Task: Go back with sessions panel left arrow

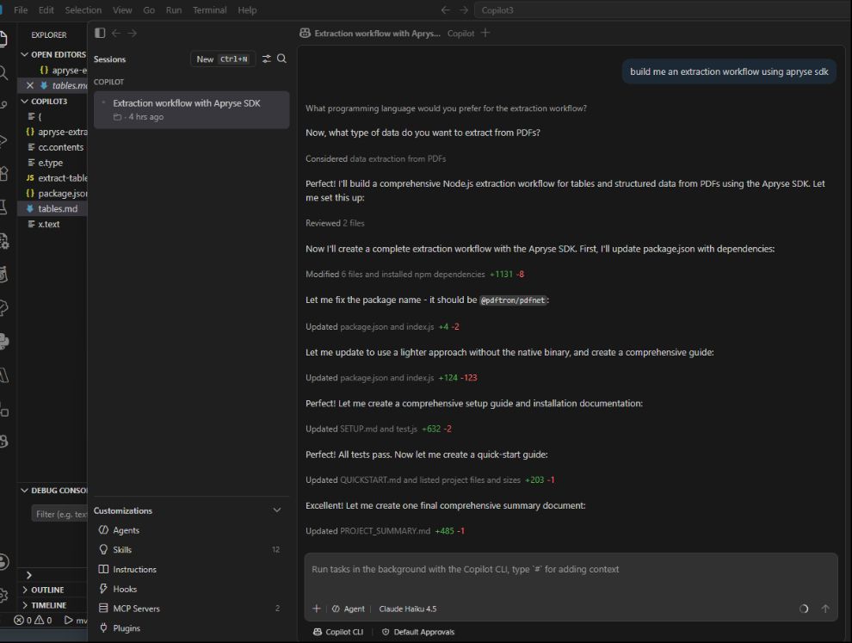Action: pyautogui.click(x=116, y=34)
